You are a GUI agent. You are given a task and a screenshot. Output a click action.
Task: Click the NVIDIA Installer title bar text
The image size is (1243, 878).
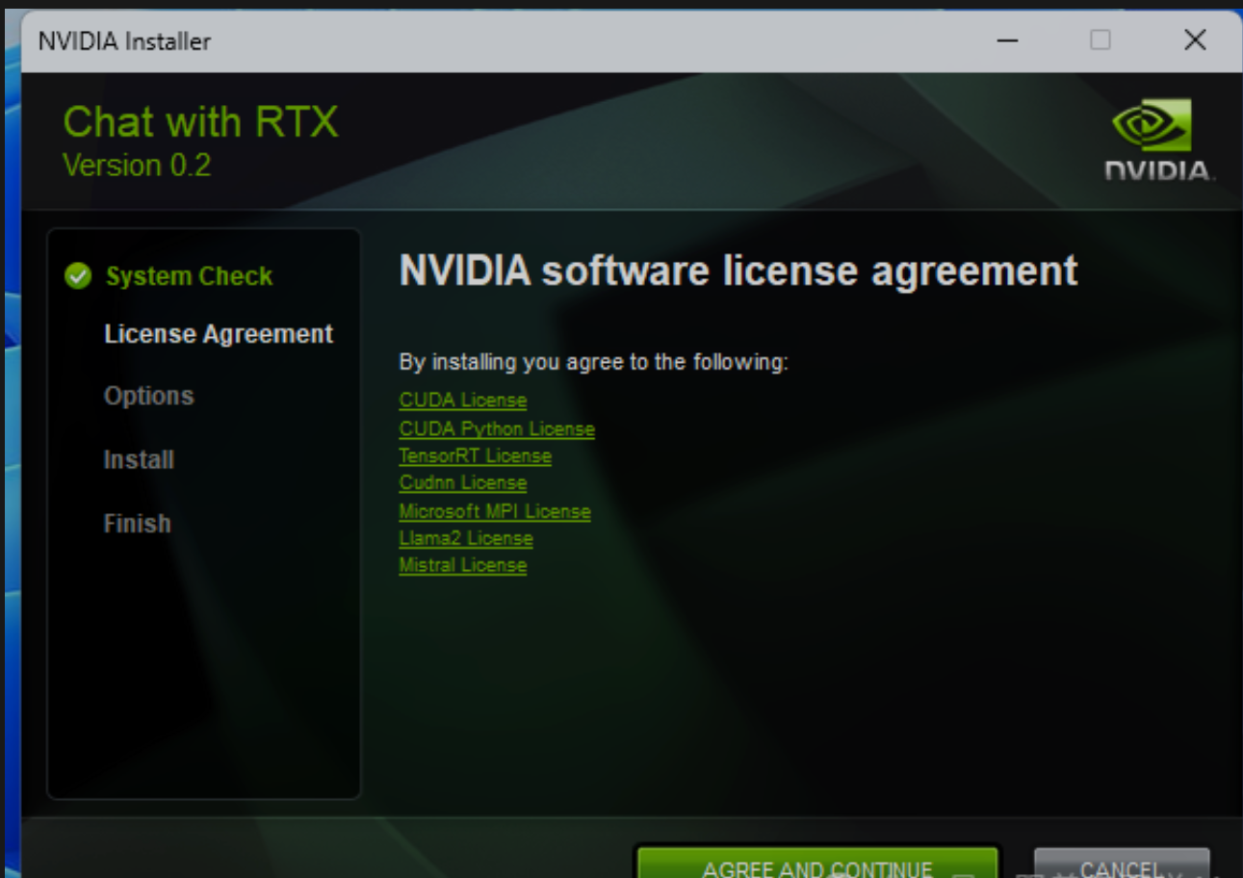(x=124, y=41)
